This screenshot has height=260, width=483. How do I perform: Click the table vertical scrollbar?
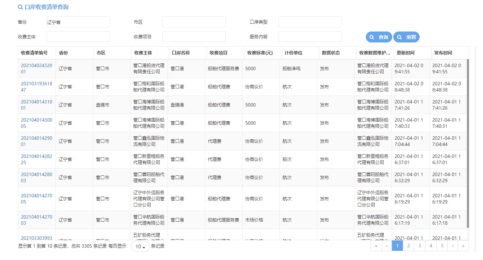(468, 144)
